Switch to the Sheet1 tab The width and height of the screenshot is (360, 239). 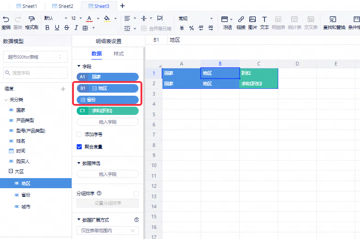click(27, 6)
